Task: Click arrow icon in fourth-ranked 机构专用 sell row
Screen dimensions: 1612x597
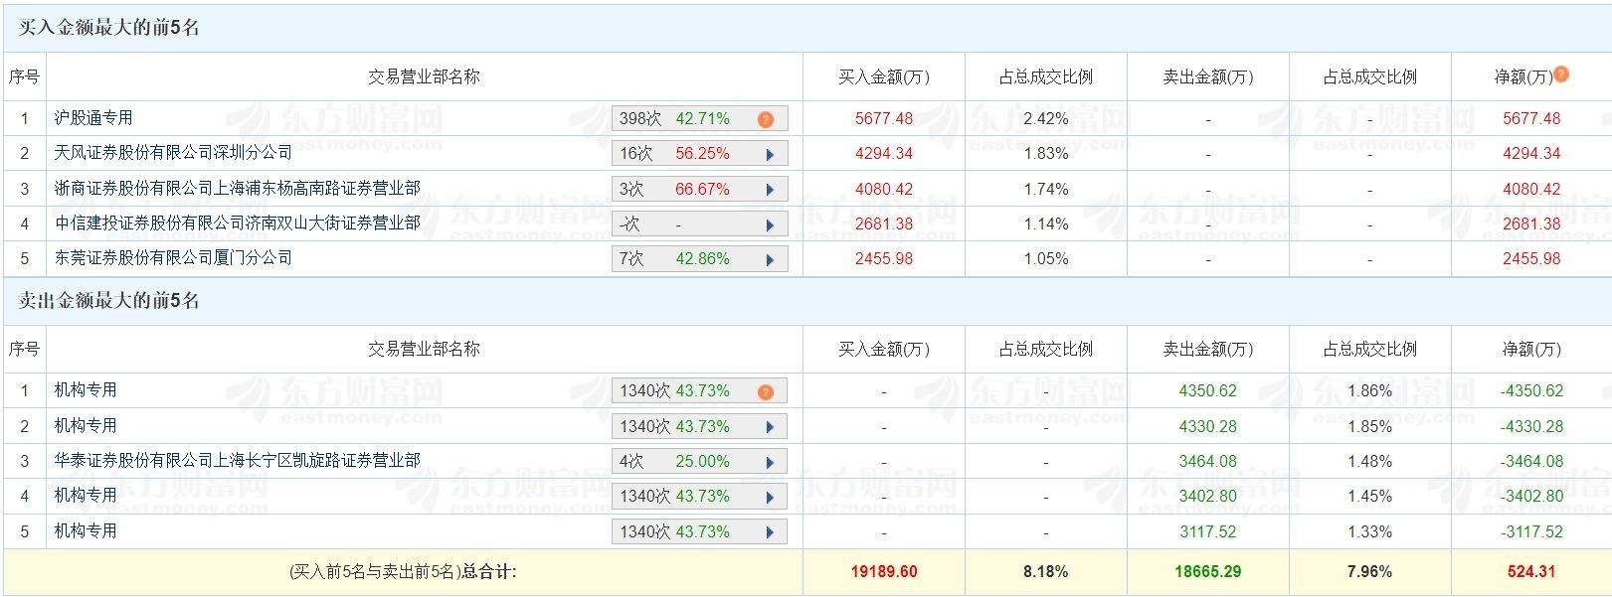Action: (x=770, y=497)
